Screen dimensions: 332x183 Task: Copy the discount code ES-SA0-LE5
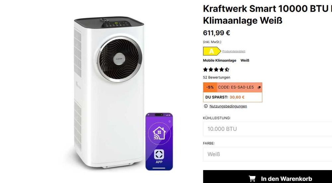[x=259, y=87]
